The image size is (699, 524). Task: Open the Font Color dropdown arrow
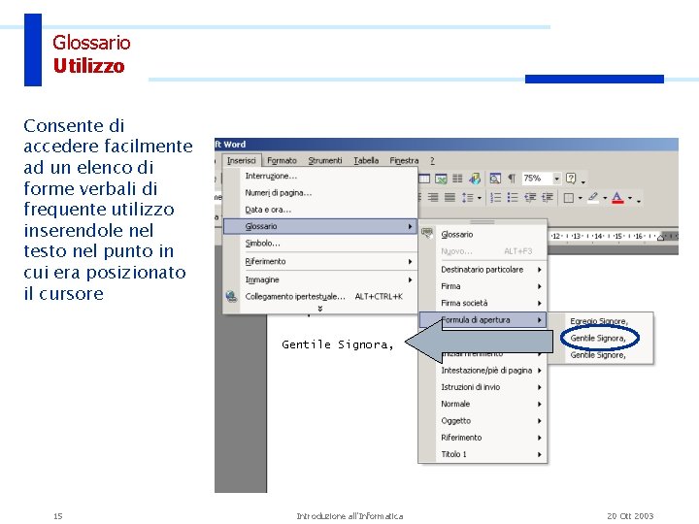pos(630,198)
